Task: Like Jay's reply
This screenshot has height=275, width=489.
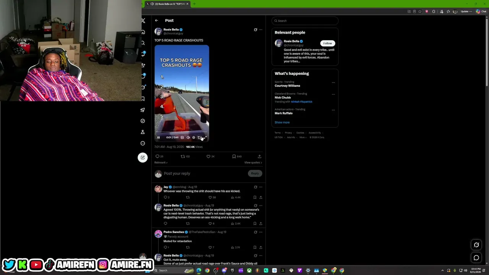Action: 210,197
